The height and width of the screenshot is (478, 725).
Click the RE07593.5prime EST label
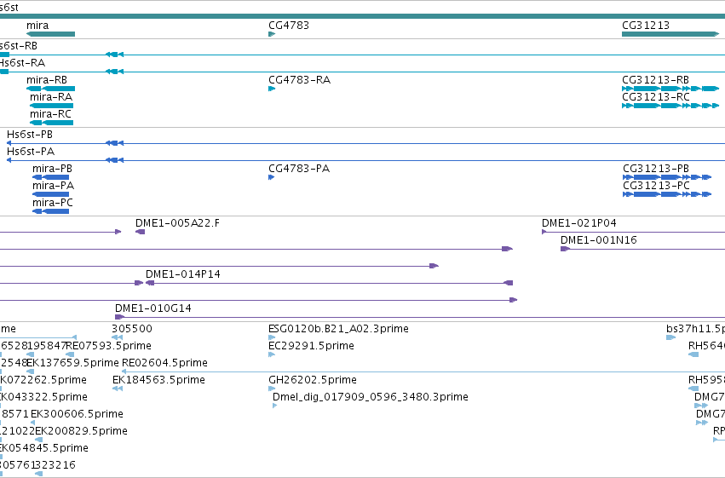tap(109, 346)
